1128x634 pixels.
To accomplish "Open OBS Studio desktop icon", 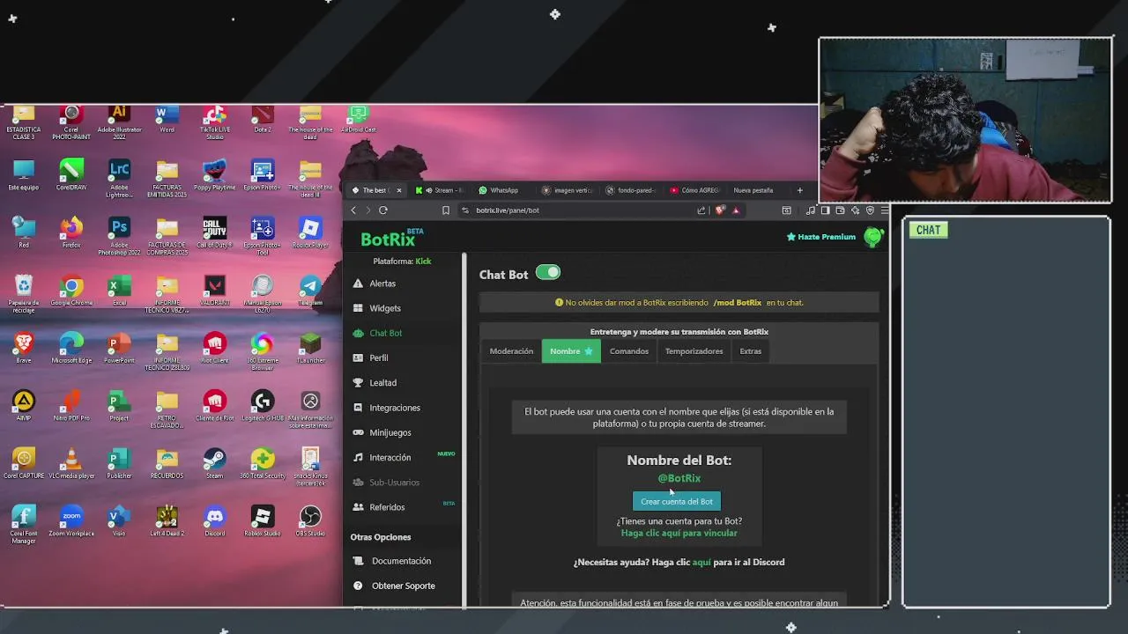I will (309, 520).
